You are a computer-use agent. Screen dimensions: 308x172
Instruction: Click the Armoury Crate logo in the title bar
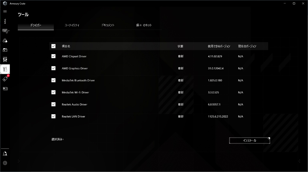[x=5, y=3]
